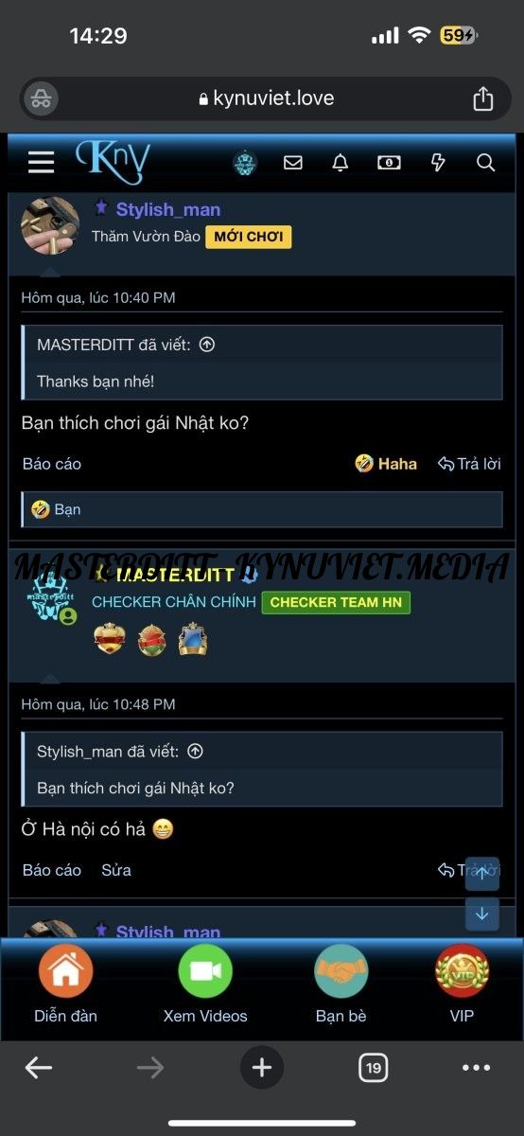This screenshot has width=524, height=1136.
Task: Open Bạn bè tab
Action: (x=341, y=985)
